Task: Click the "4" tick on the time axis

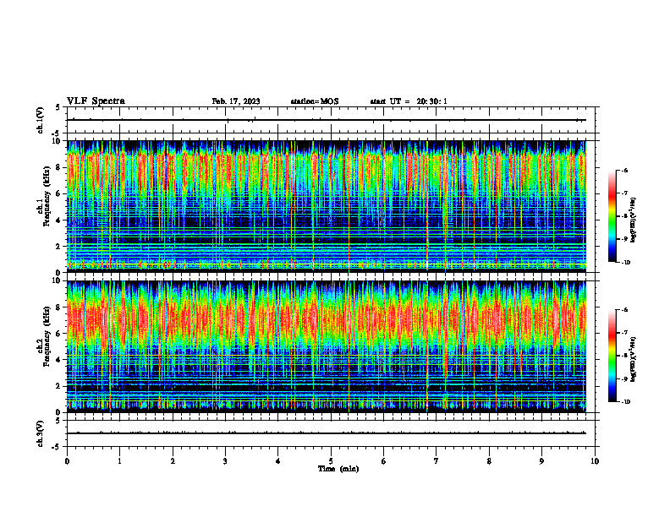Action: [x=278, y=461]
